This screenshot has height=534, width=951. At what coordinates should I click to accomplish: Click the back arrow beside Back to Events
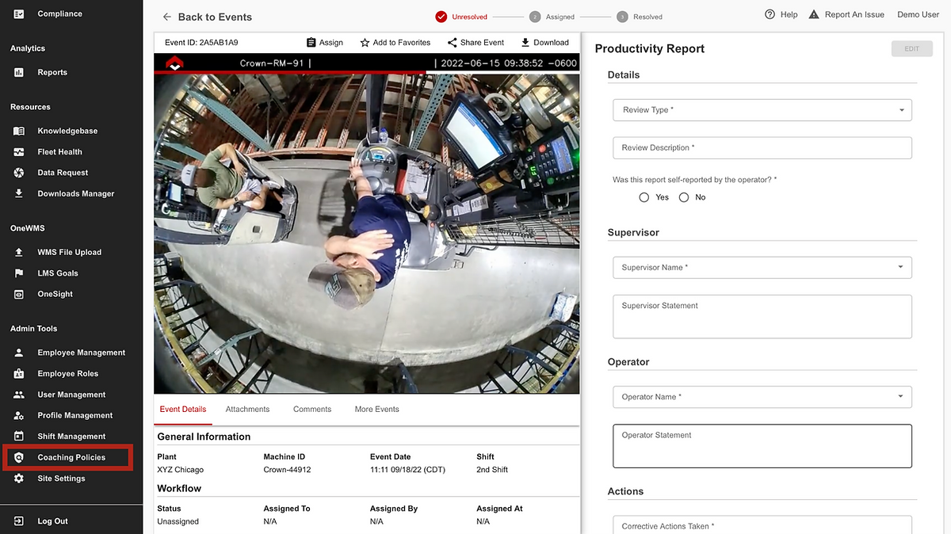(166, 17)
